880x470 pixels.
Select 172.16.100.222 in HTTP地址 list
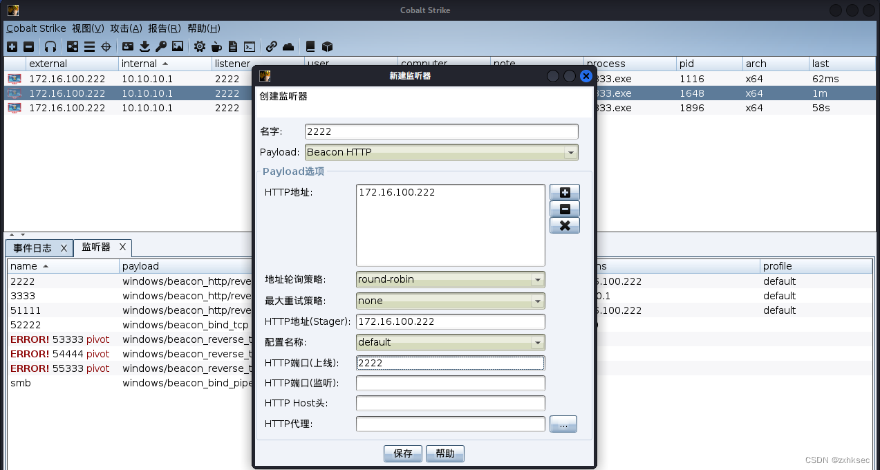pos(397,192)
